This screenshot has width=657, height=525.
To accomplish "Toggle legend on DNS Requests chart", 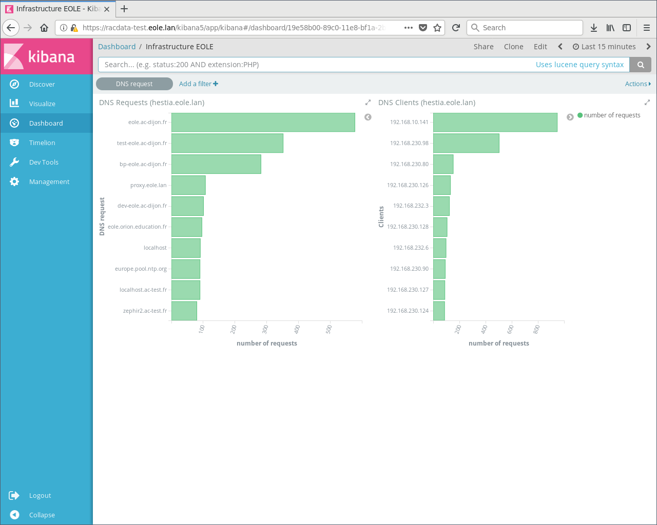I will tap(368, 117).
